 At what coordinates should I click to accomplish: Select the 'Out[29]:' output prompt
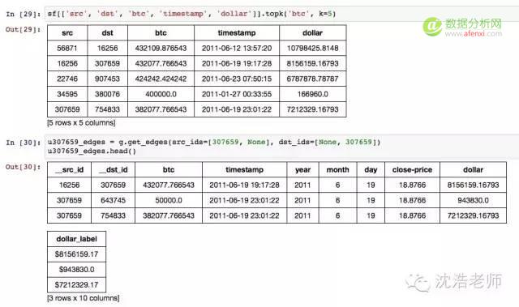[x=24, y=29]
